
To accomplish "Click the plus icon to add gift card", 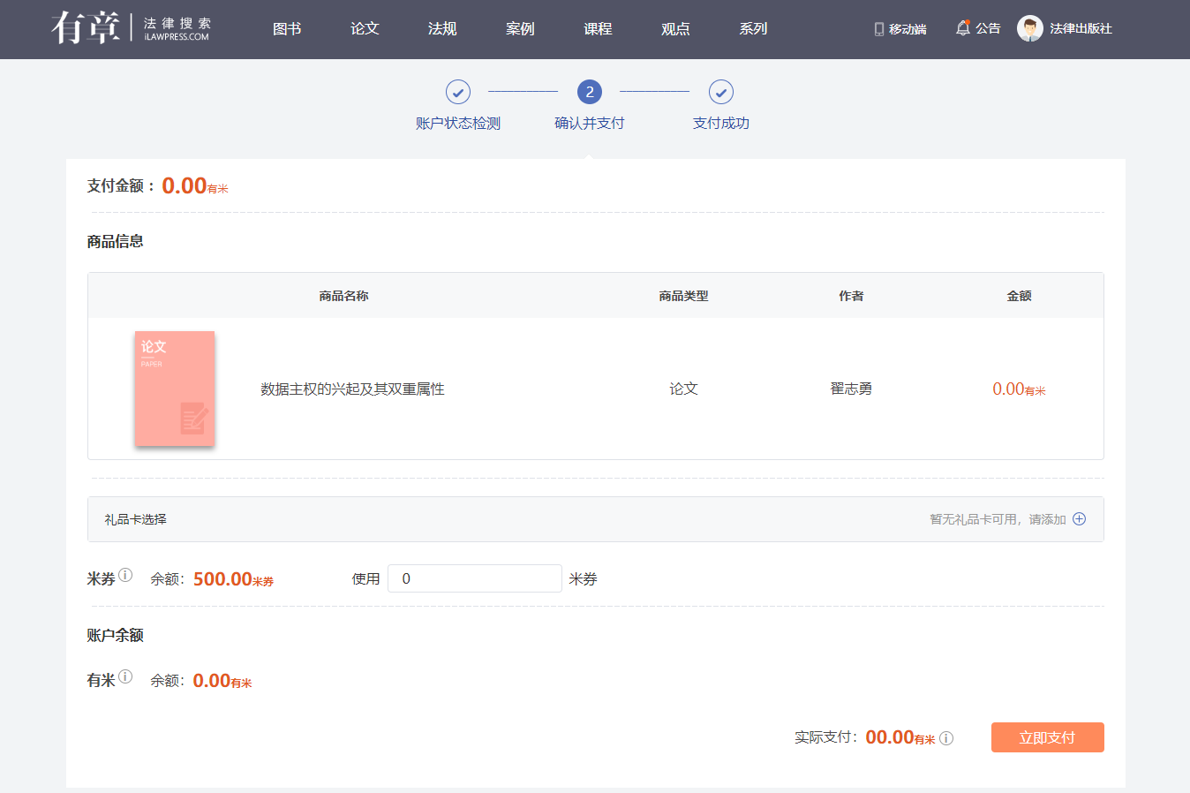I will click(x=1079, y=519).
